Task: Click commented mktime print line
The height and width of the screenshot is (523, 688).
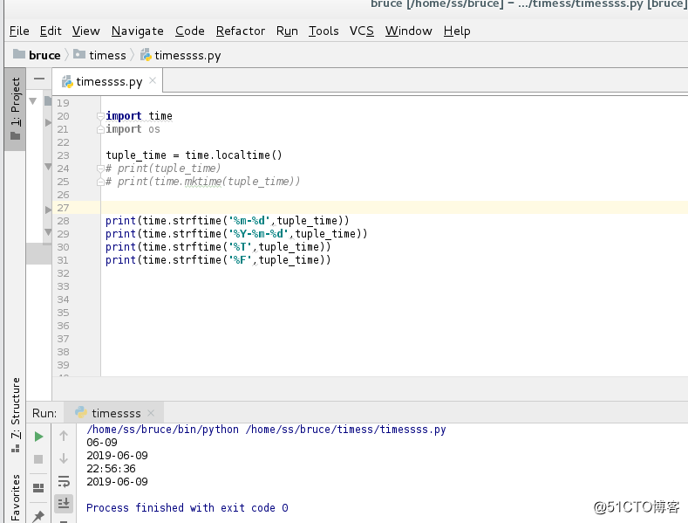Action: [202, 182]
